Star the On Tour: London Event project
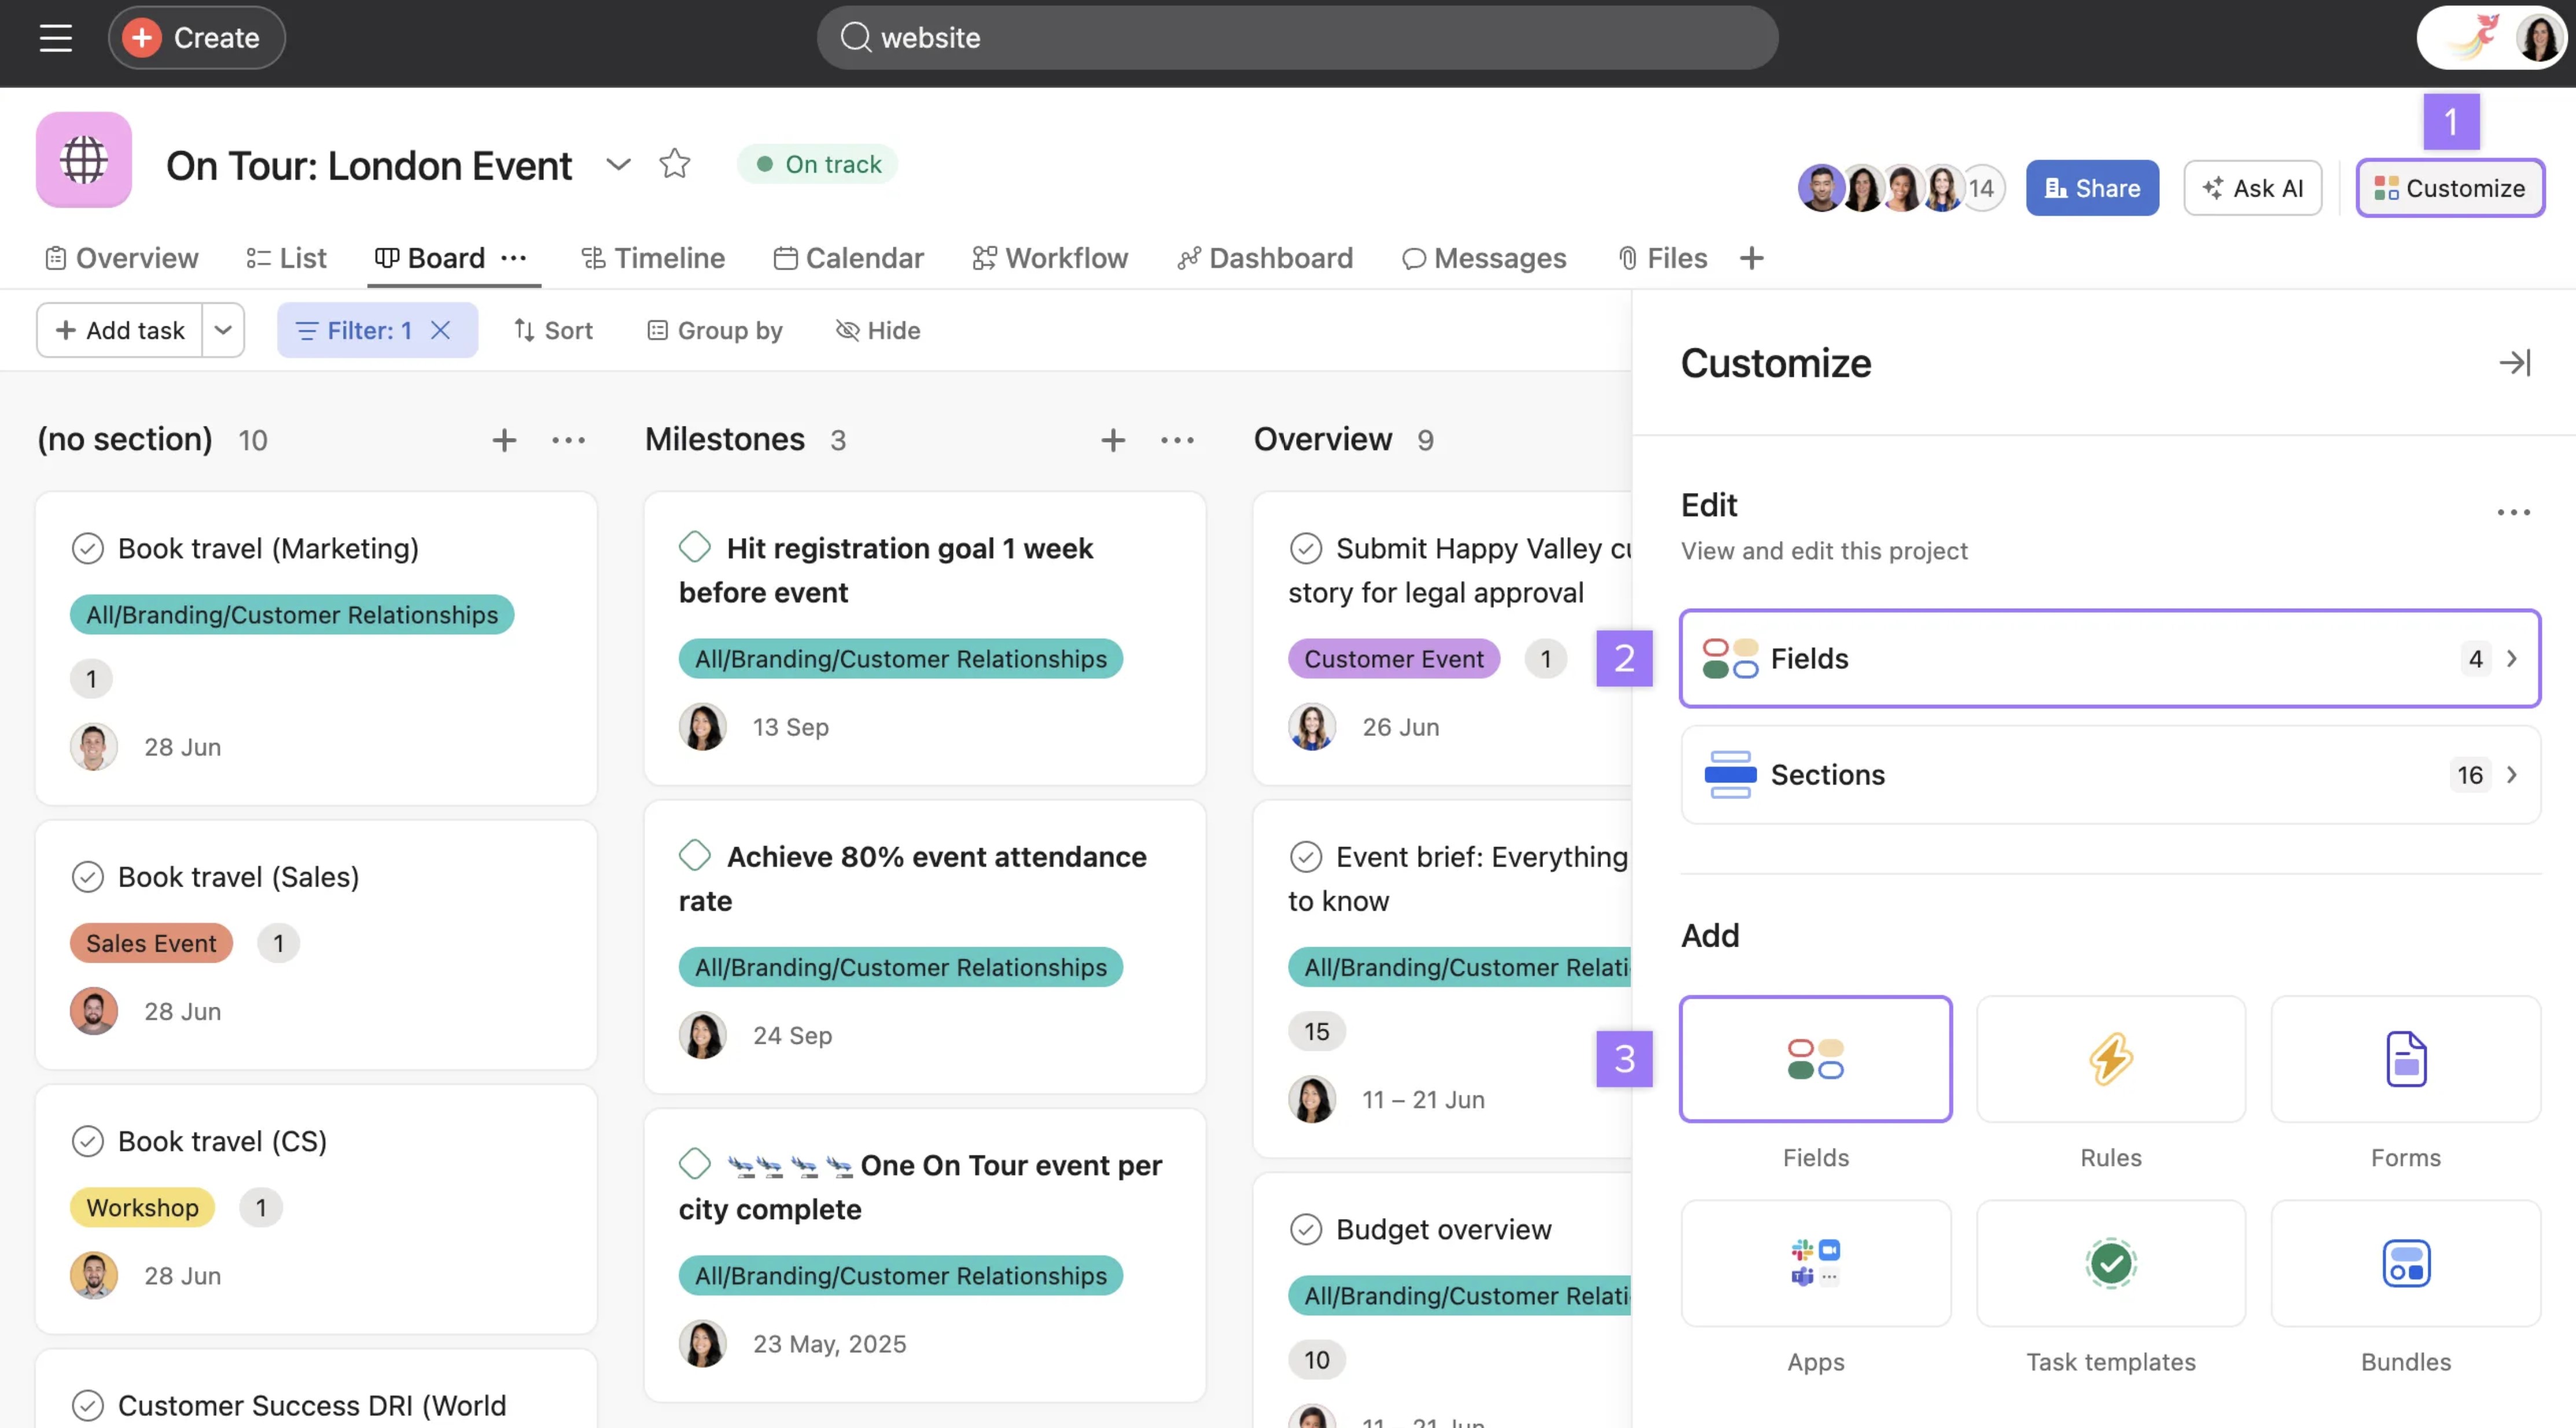The width and height of the screenshot is (2576, 1428). click(675, 164)
